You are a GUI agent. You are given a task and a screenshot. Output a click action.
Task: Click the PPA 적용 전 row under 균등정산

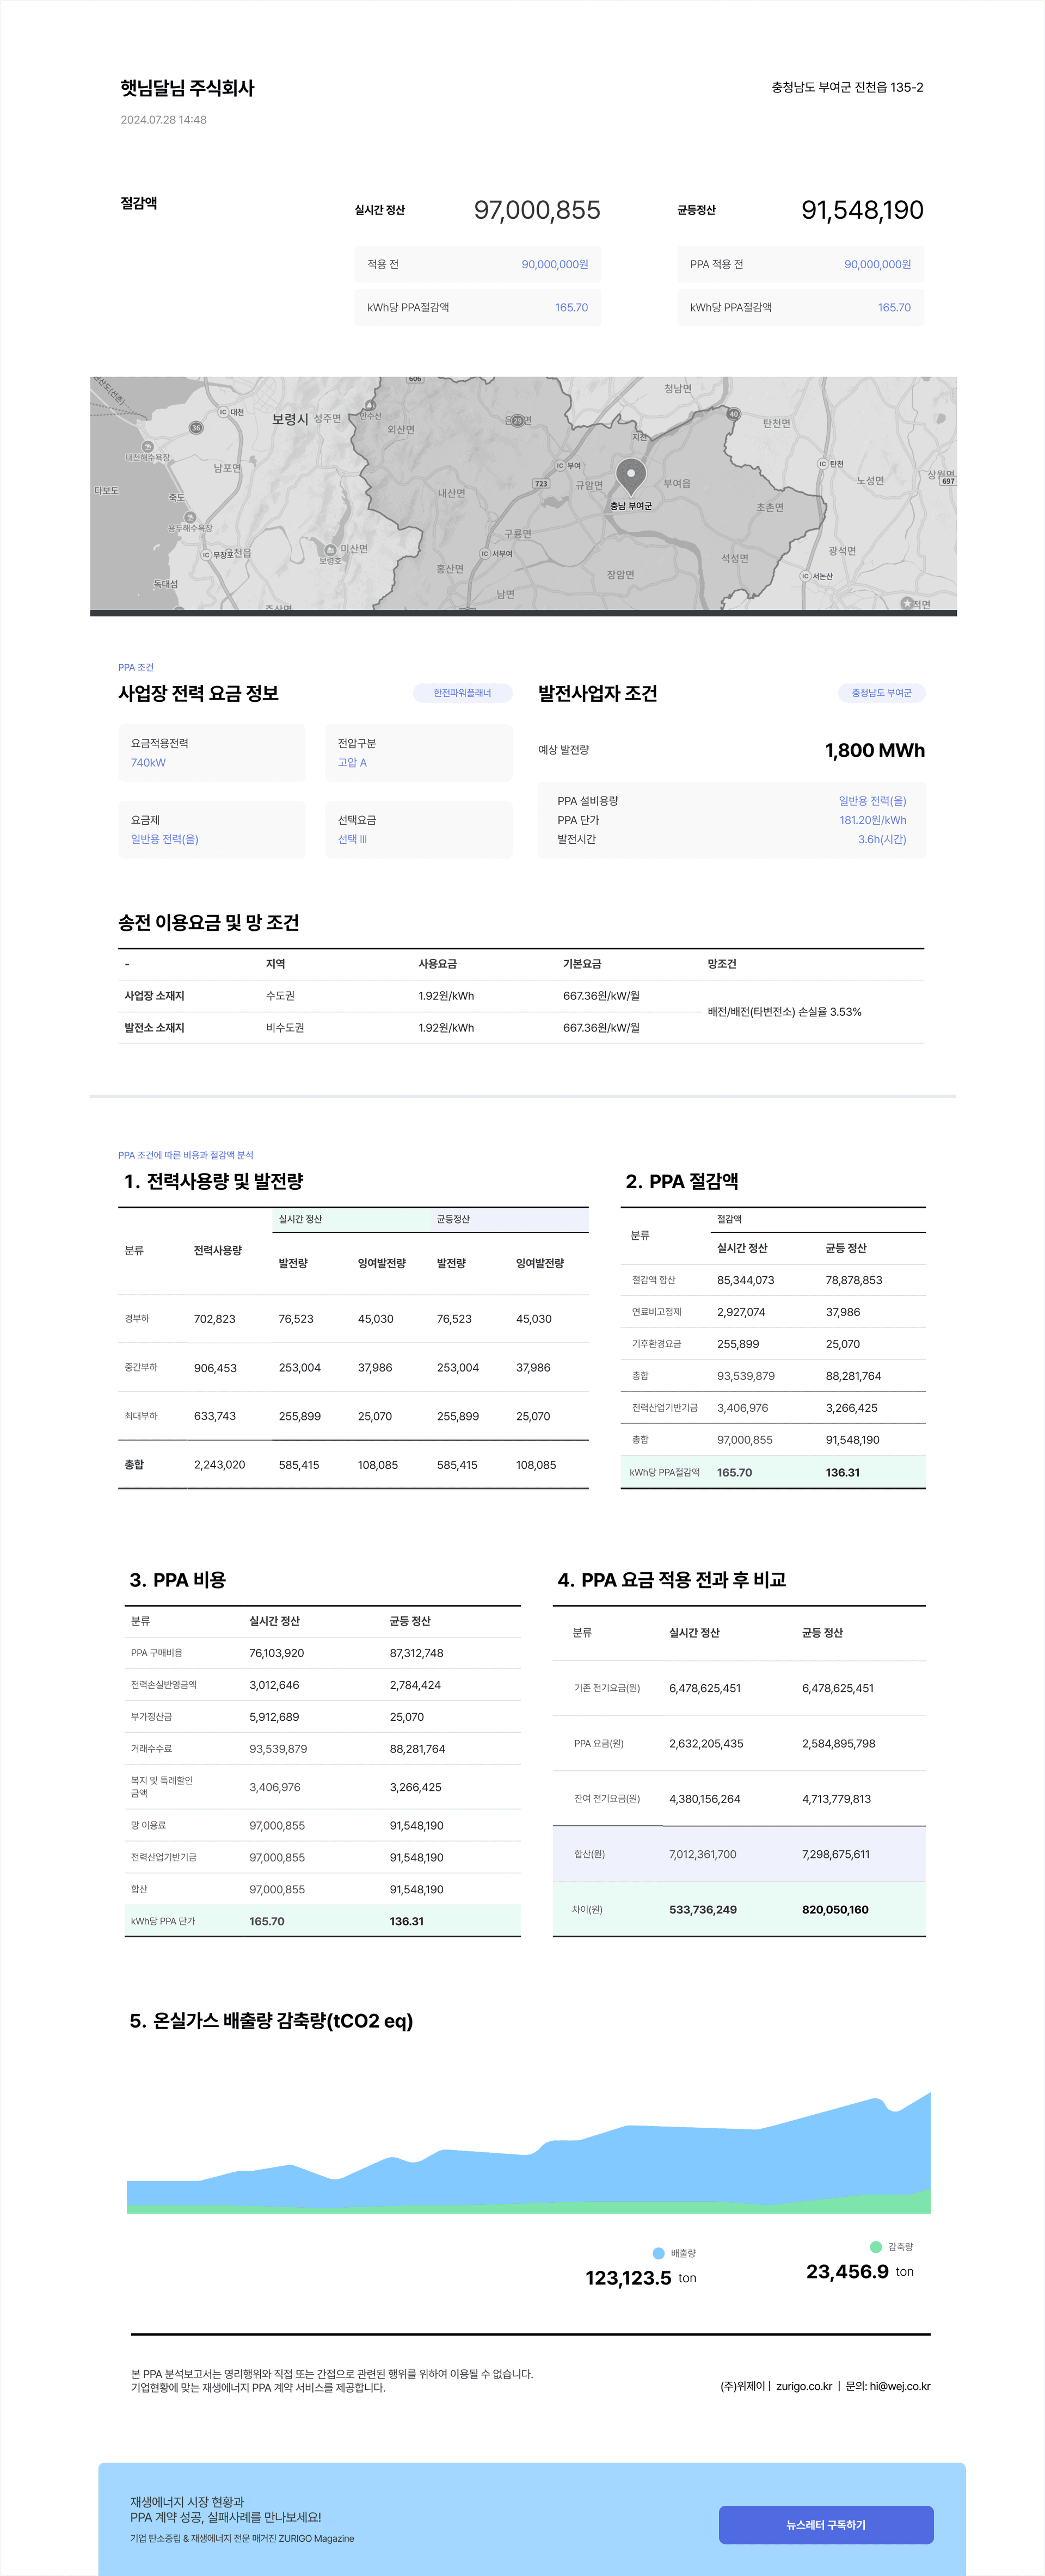coord(800,264)
